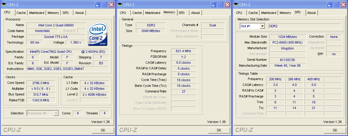Open the Processor #1 selection dropdown
The image size is (348, 136).
tap(56, 113)
